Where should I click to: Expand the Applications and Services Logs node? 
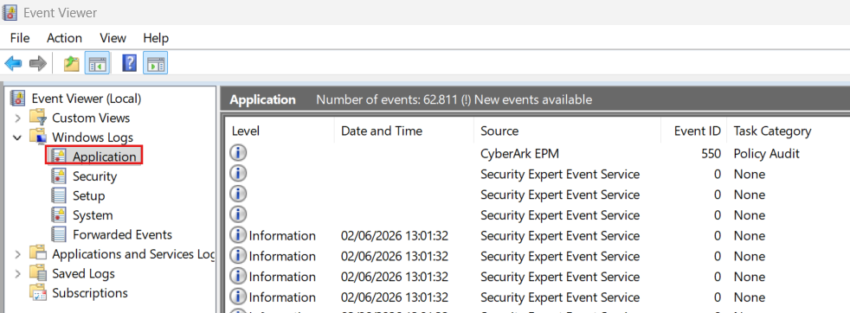click(x=18, y=254)
